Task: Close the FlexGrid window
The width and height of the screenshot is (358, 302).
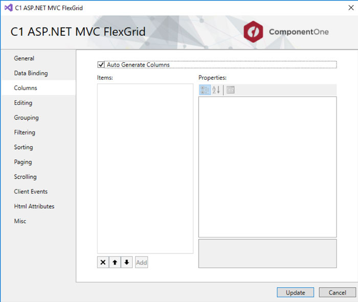Action: [x=351, y=8]
